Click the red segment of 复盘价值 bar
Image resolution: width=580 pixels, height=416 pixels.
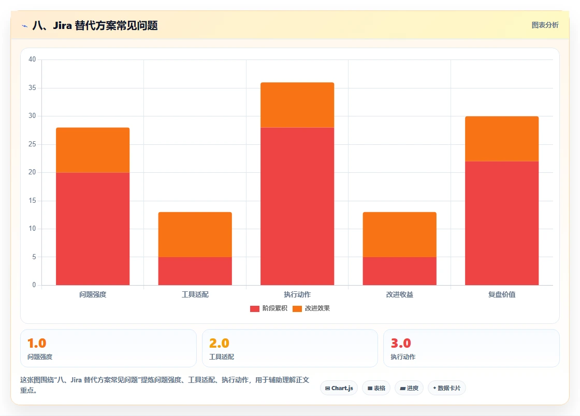tap(502, 223)
